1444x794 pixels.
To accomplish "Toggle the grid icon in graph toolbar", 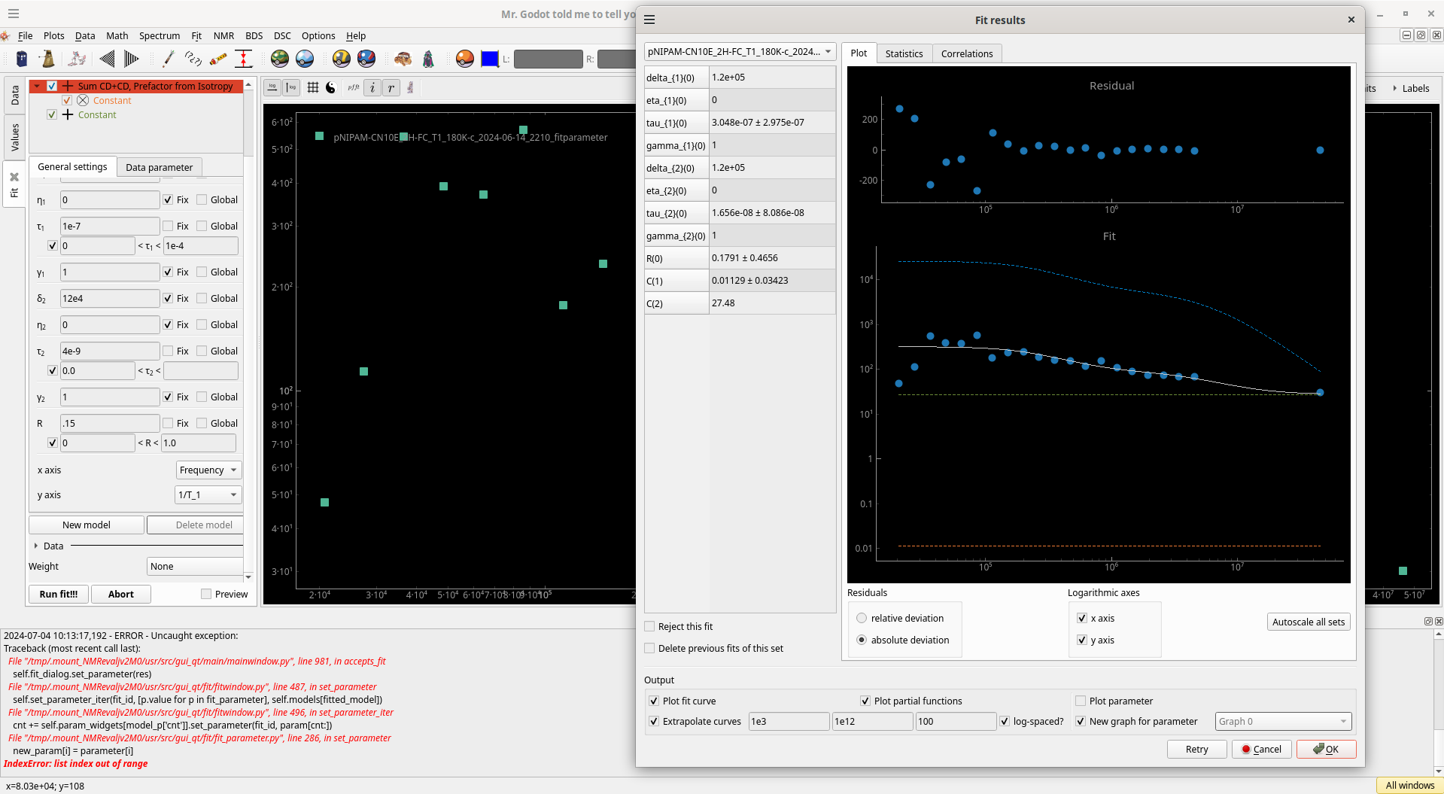I will [312, 88].
